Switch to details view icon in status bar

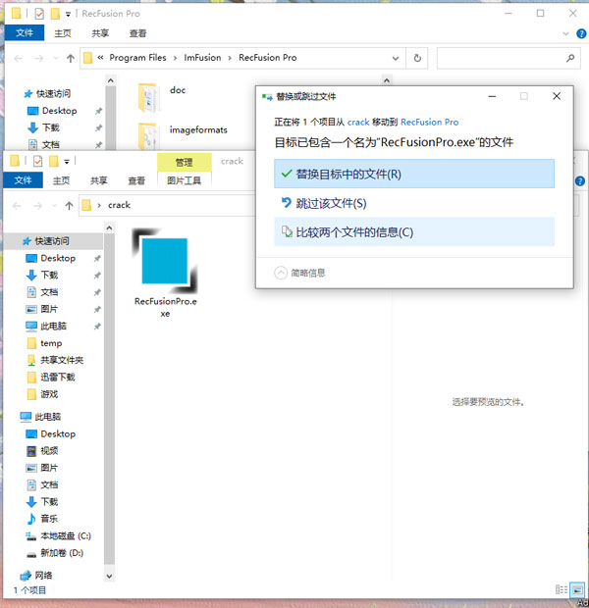coord(562,589)
